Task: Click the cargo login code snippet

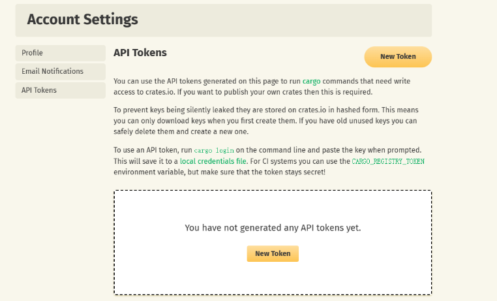Action: pyautogui.click(x=214, y=150)
